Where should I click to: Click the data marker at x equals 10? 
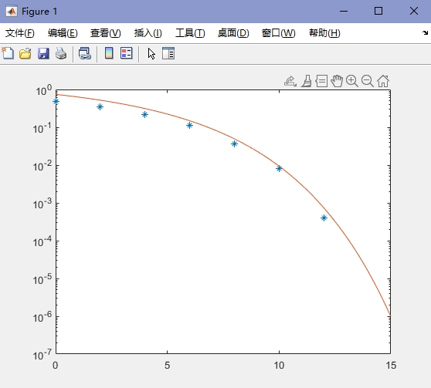pyautogui.click(x=279, y=169)
